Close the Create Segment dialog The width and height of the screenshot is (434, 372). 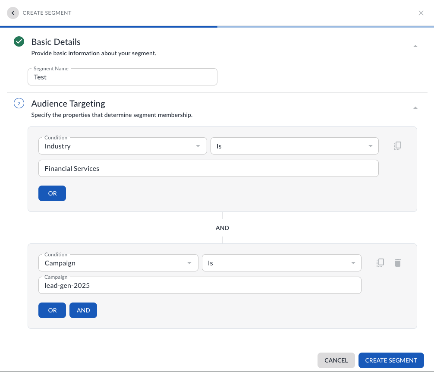pyautogui.click(x=421, y=13)
